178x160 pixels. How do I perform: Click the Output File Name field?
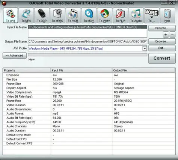(87, 42)
